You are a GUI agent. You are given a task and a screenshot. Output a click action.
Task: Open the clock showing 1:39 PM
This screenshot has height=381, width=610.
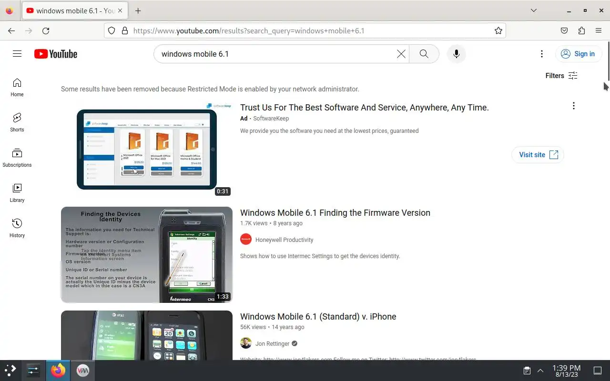566,371
